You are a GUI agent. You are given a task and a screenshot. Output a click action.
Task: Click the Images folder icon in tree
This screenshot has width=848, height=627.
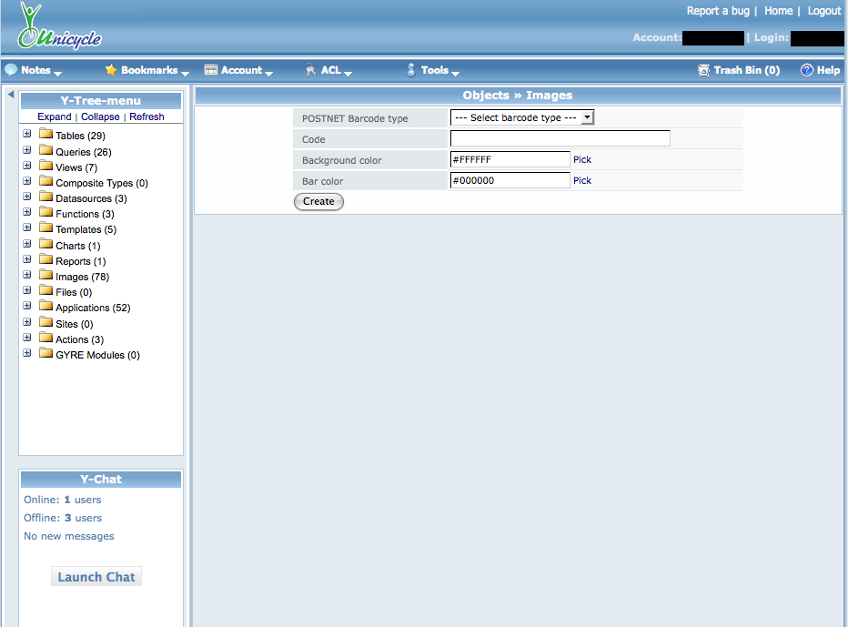click(x=46, y=276)
